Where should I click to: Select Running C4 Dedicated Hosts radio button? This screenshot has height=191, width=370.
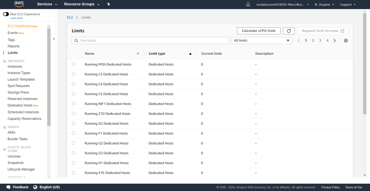point(73,84)
